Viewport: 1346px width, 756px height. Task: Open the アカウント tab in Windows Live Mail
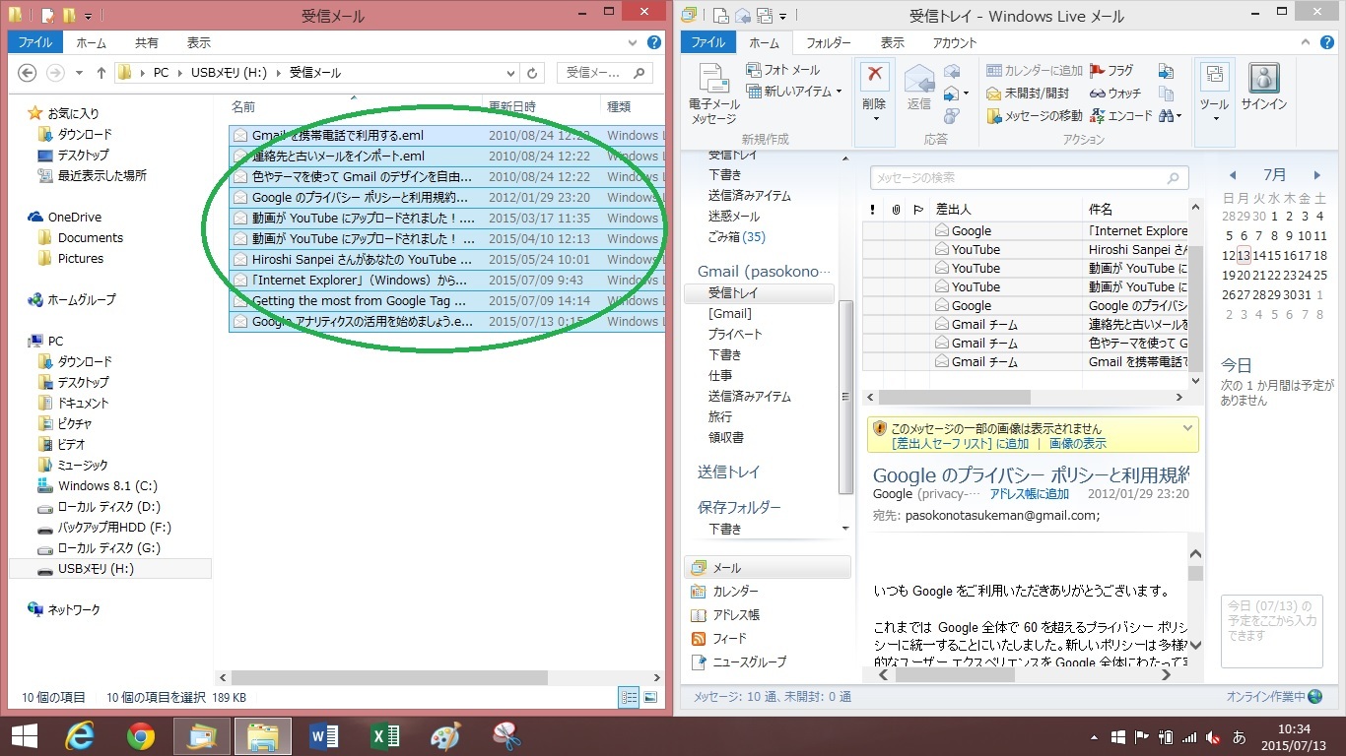pos(954,43)
